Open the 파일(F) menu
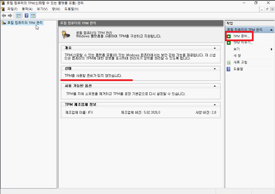275x194 pixels. pos(12,9)
